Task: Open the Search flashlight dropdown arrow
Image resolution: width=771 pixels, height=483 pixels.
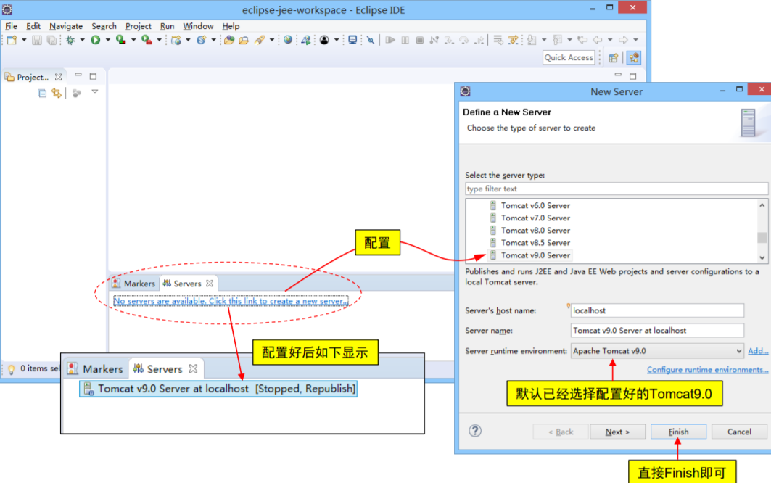Action: 271,41
